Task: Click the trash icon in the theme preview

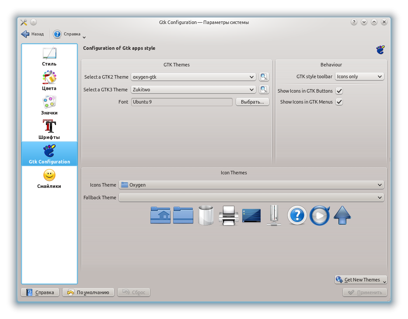Action: 206,215
